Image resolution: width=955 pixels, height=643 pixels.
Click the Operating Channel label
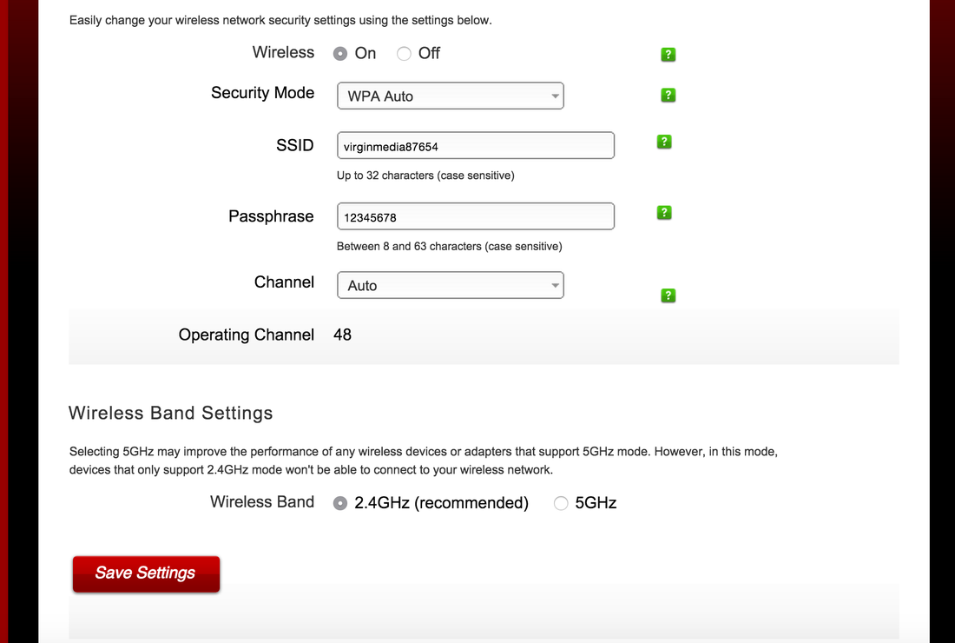coord(246,335)
